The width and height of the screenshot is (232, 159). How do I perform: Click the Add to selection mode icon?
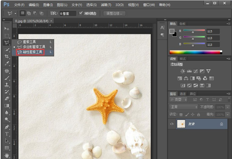[28, 13]
